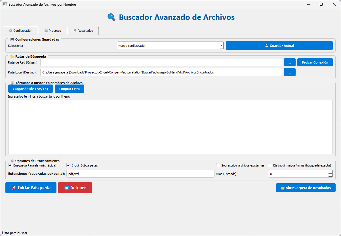This screenshot has height=236, width=341.
Task: Click the floppy disk icon on Guardar Actual
Action: pyautogui.click(x=267, y=46)
